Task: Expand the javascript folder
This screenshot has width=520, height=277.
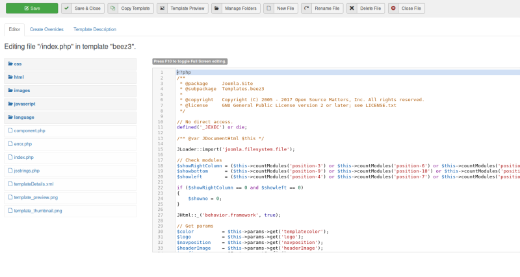Action: (x=24, y=104)
